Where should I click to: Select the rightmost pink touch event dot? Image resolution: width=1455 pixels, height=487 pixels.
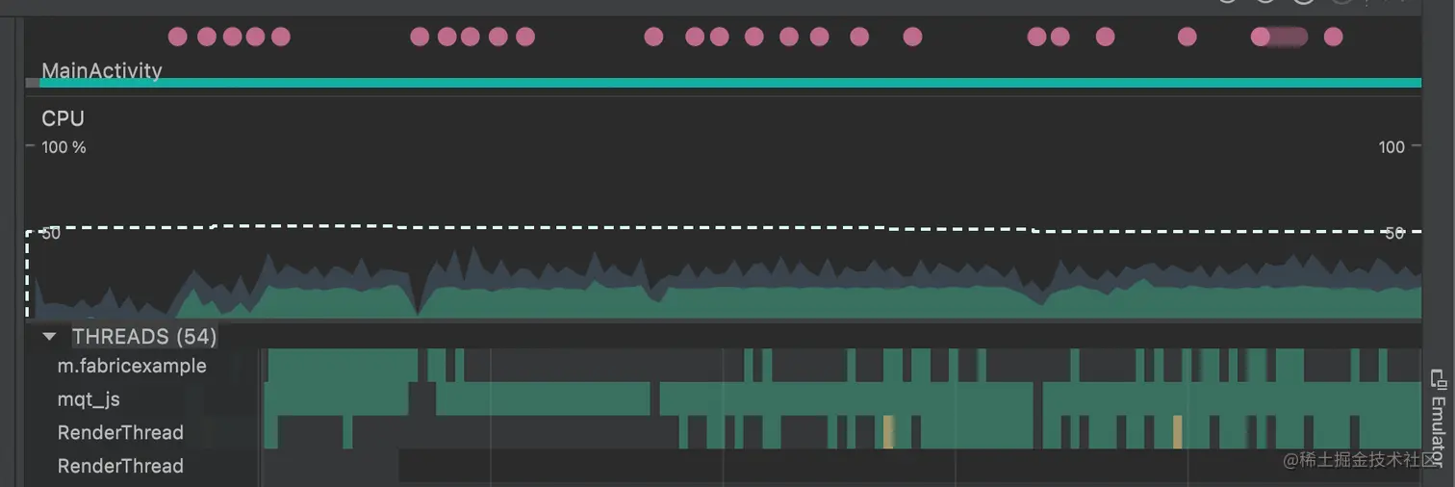coord(1333,37)
